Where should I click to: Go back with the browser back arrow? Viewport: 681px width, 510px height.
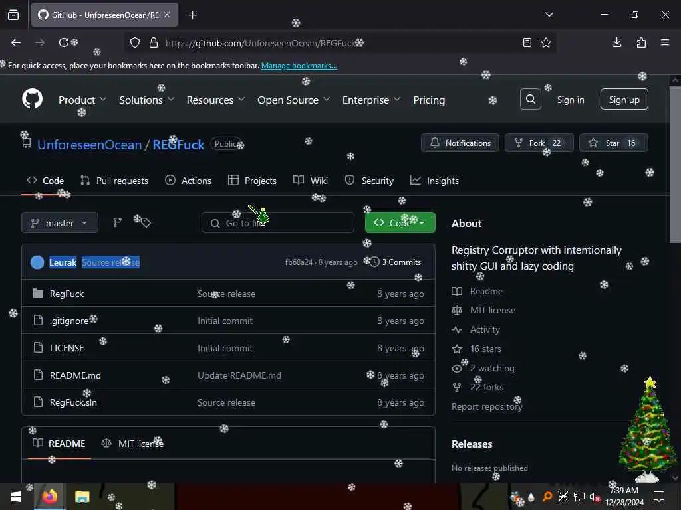coord(16,42)
